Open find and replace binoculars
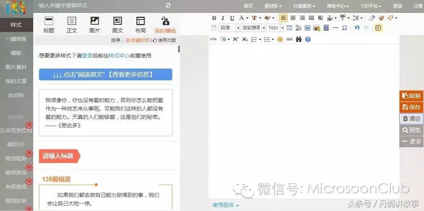Image resolution: width=424 pixels, height=211 pixels. click(x=299, y=39)
